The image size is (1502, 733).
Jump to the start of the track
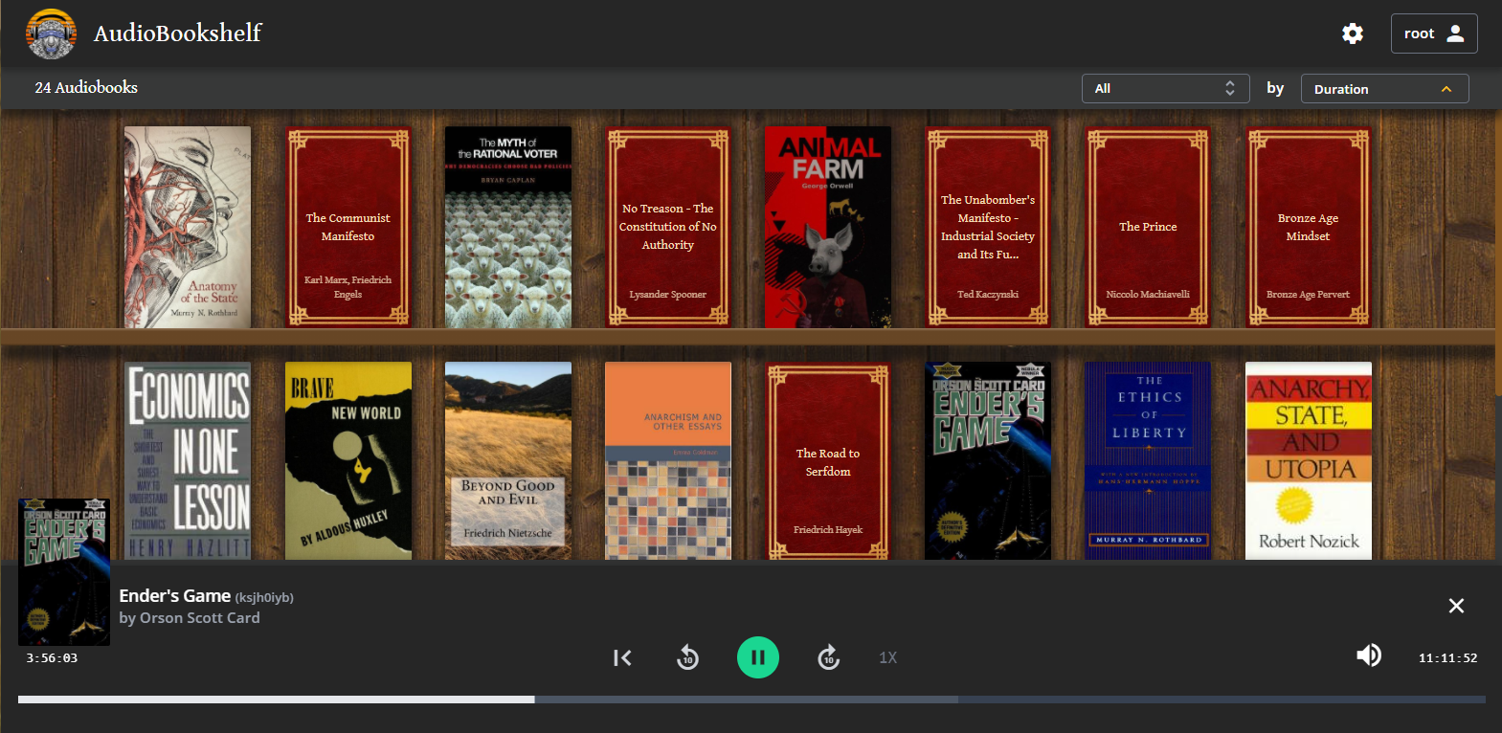click(x=622, y=657)
